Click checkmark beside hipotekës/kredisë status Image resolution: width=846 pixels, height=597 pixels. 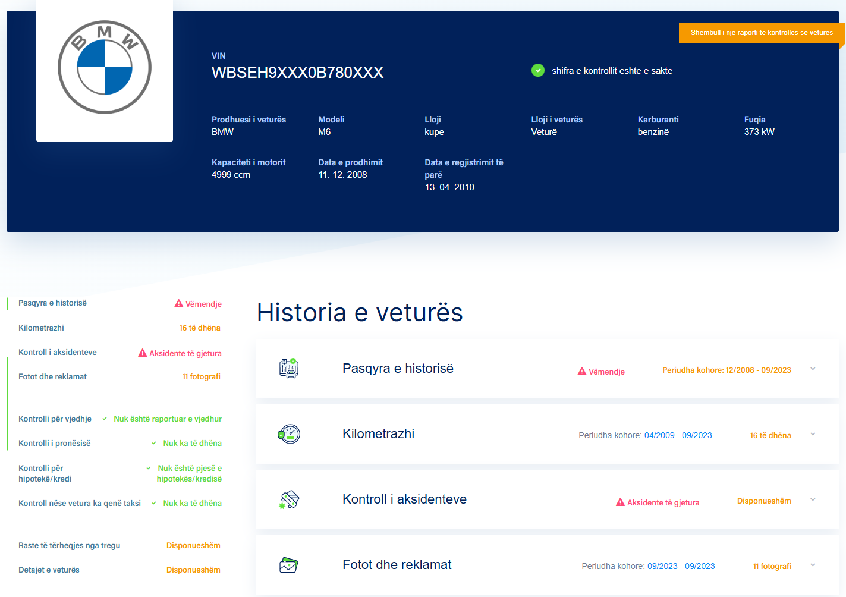[149, 469]
